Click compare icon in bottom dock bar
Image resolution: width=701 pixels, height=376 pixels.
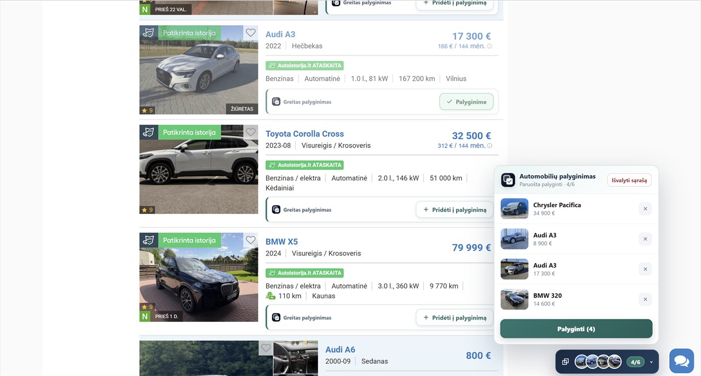click(x=566, y=362)
